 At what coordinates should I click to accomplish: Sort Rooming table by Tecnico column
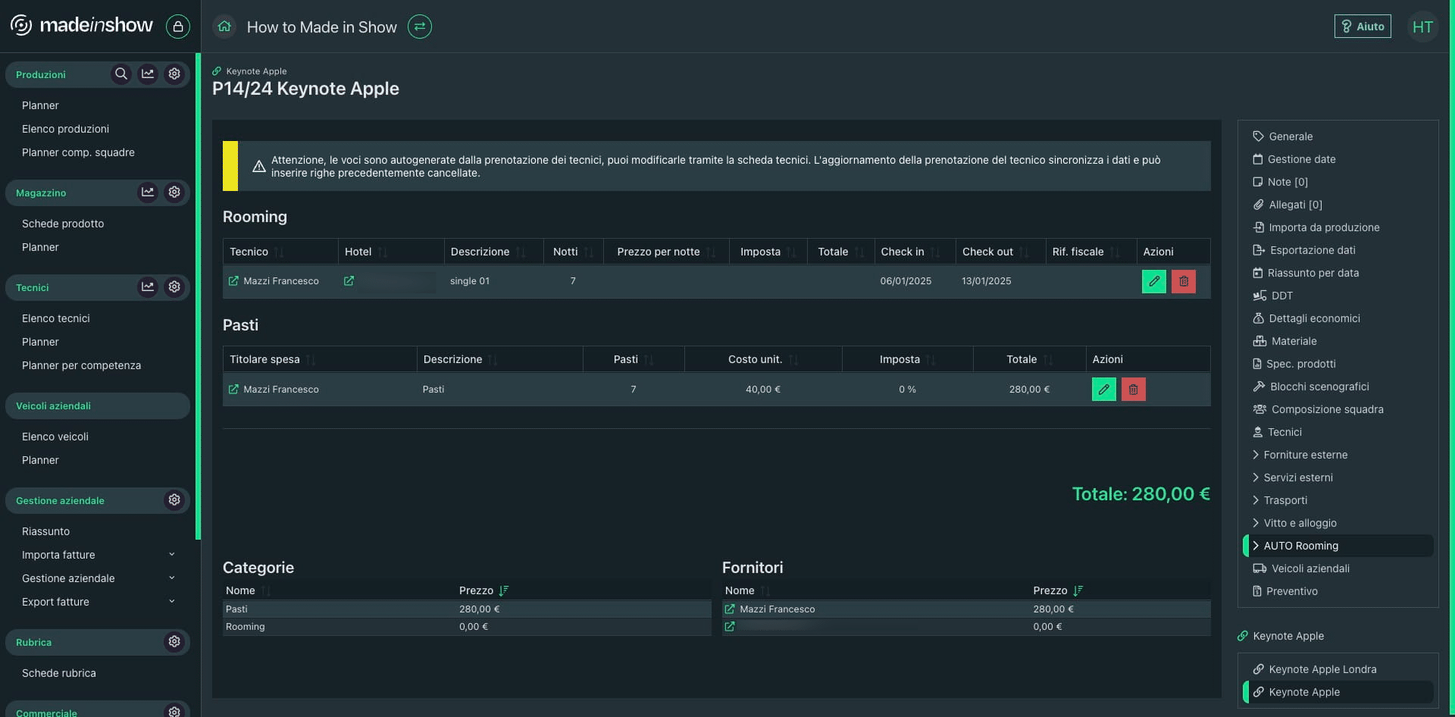pos(279,252)
